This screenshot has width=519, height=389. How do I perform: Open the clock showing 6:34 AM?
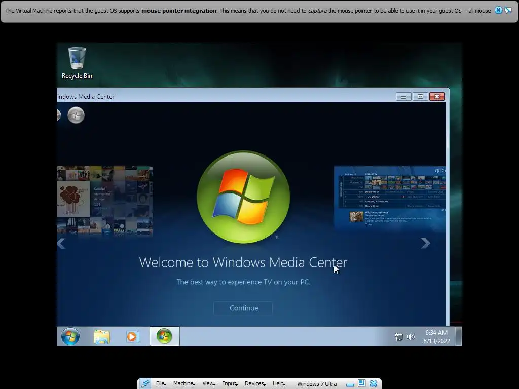point(436,337)
